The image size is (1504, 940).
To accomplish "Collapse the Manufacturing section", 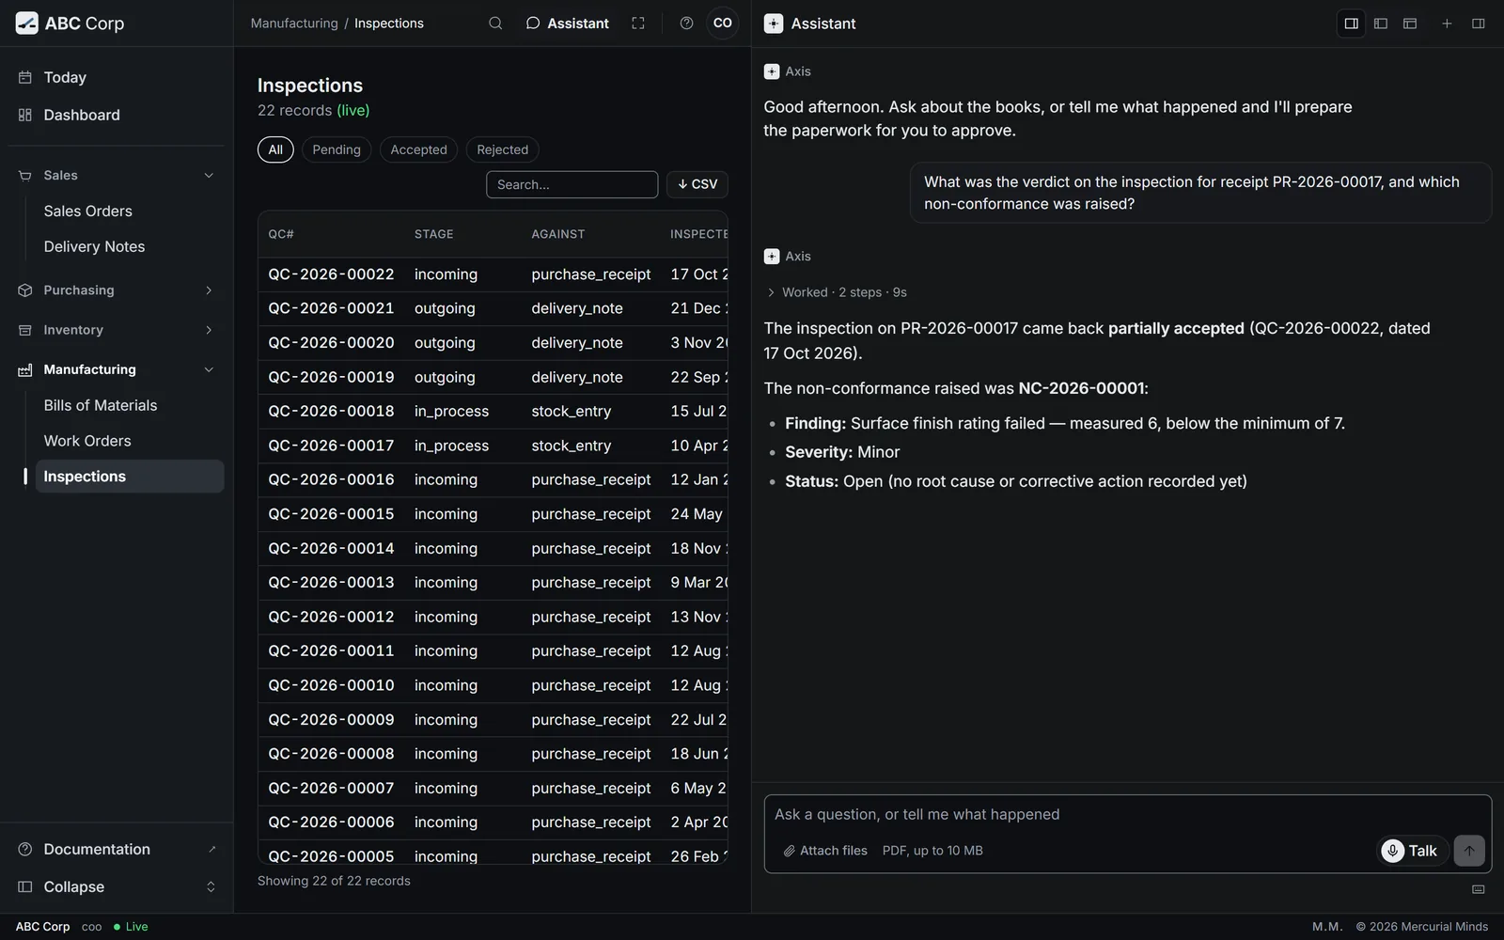I will [117, 369].
